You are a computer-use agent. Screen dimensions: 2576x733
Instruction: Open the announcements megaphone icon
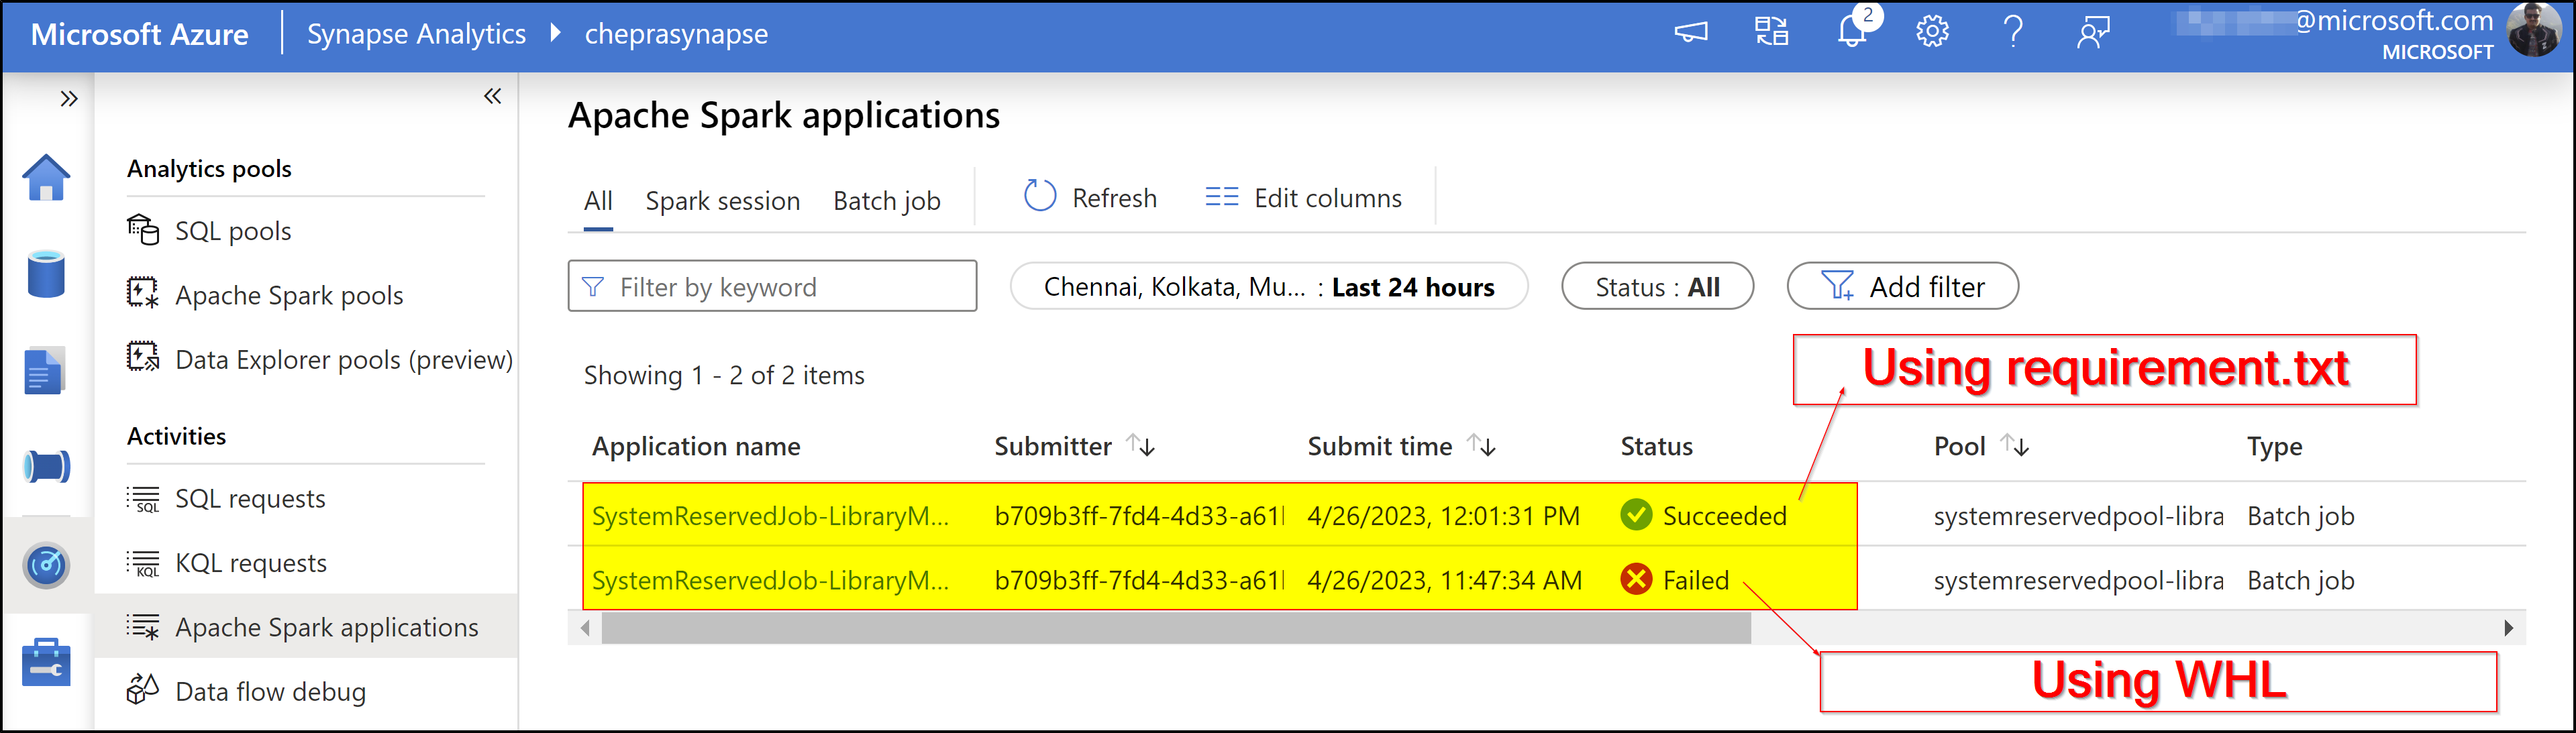tap(1691, 33)
